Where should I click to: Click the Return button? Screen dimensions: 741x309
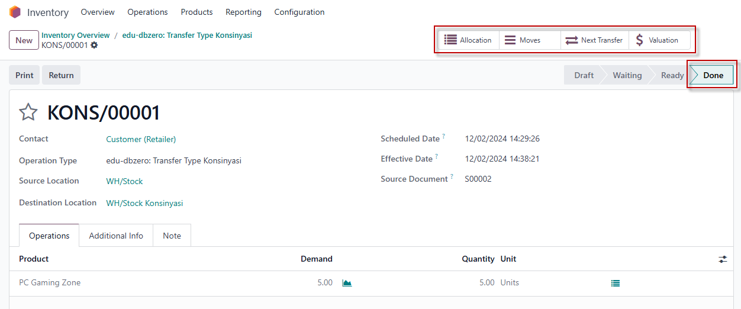[x=61, y=75]
